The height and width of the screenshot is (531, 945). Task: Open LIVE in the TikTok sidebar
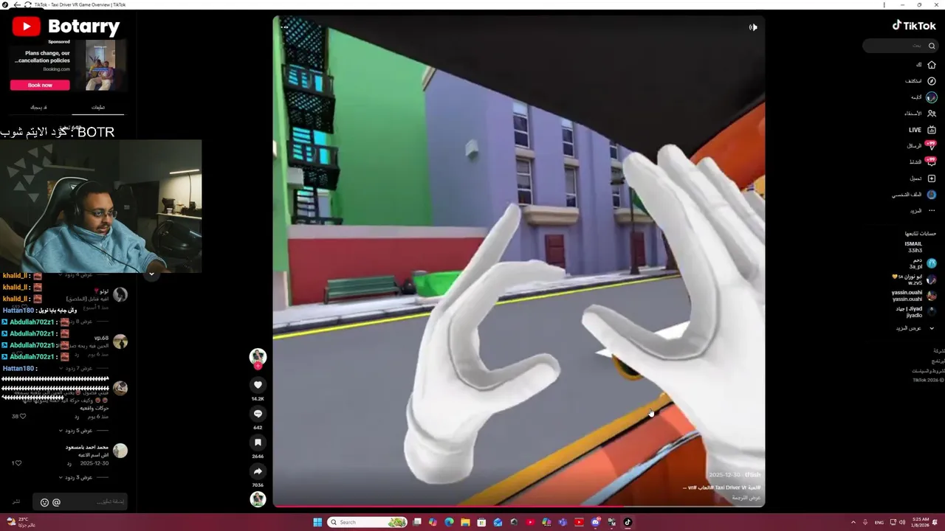pos(931,130)
